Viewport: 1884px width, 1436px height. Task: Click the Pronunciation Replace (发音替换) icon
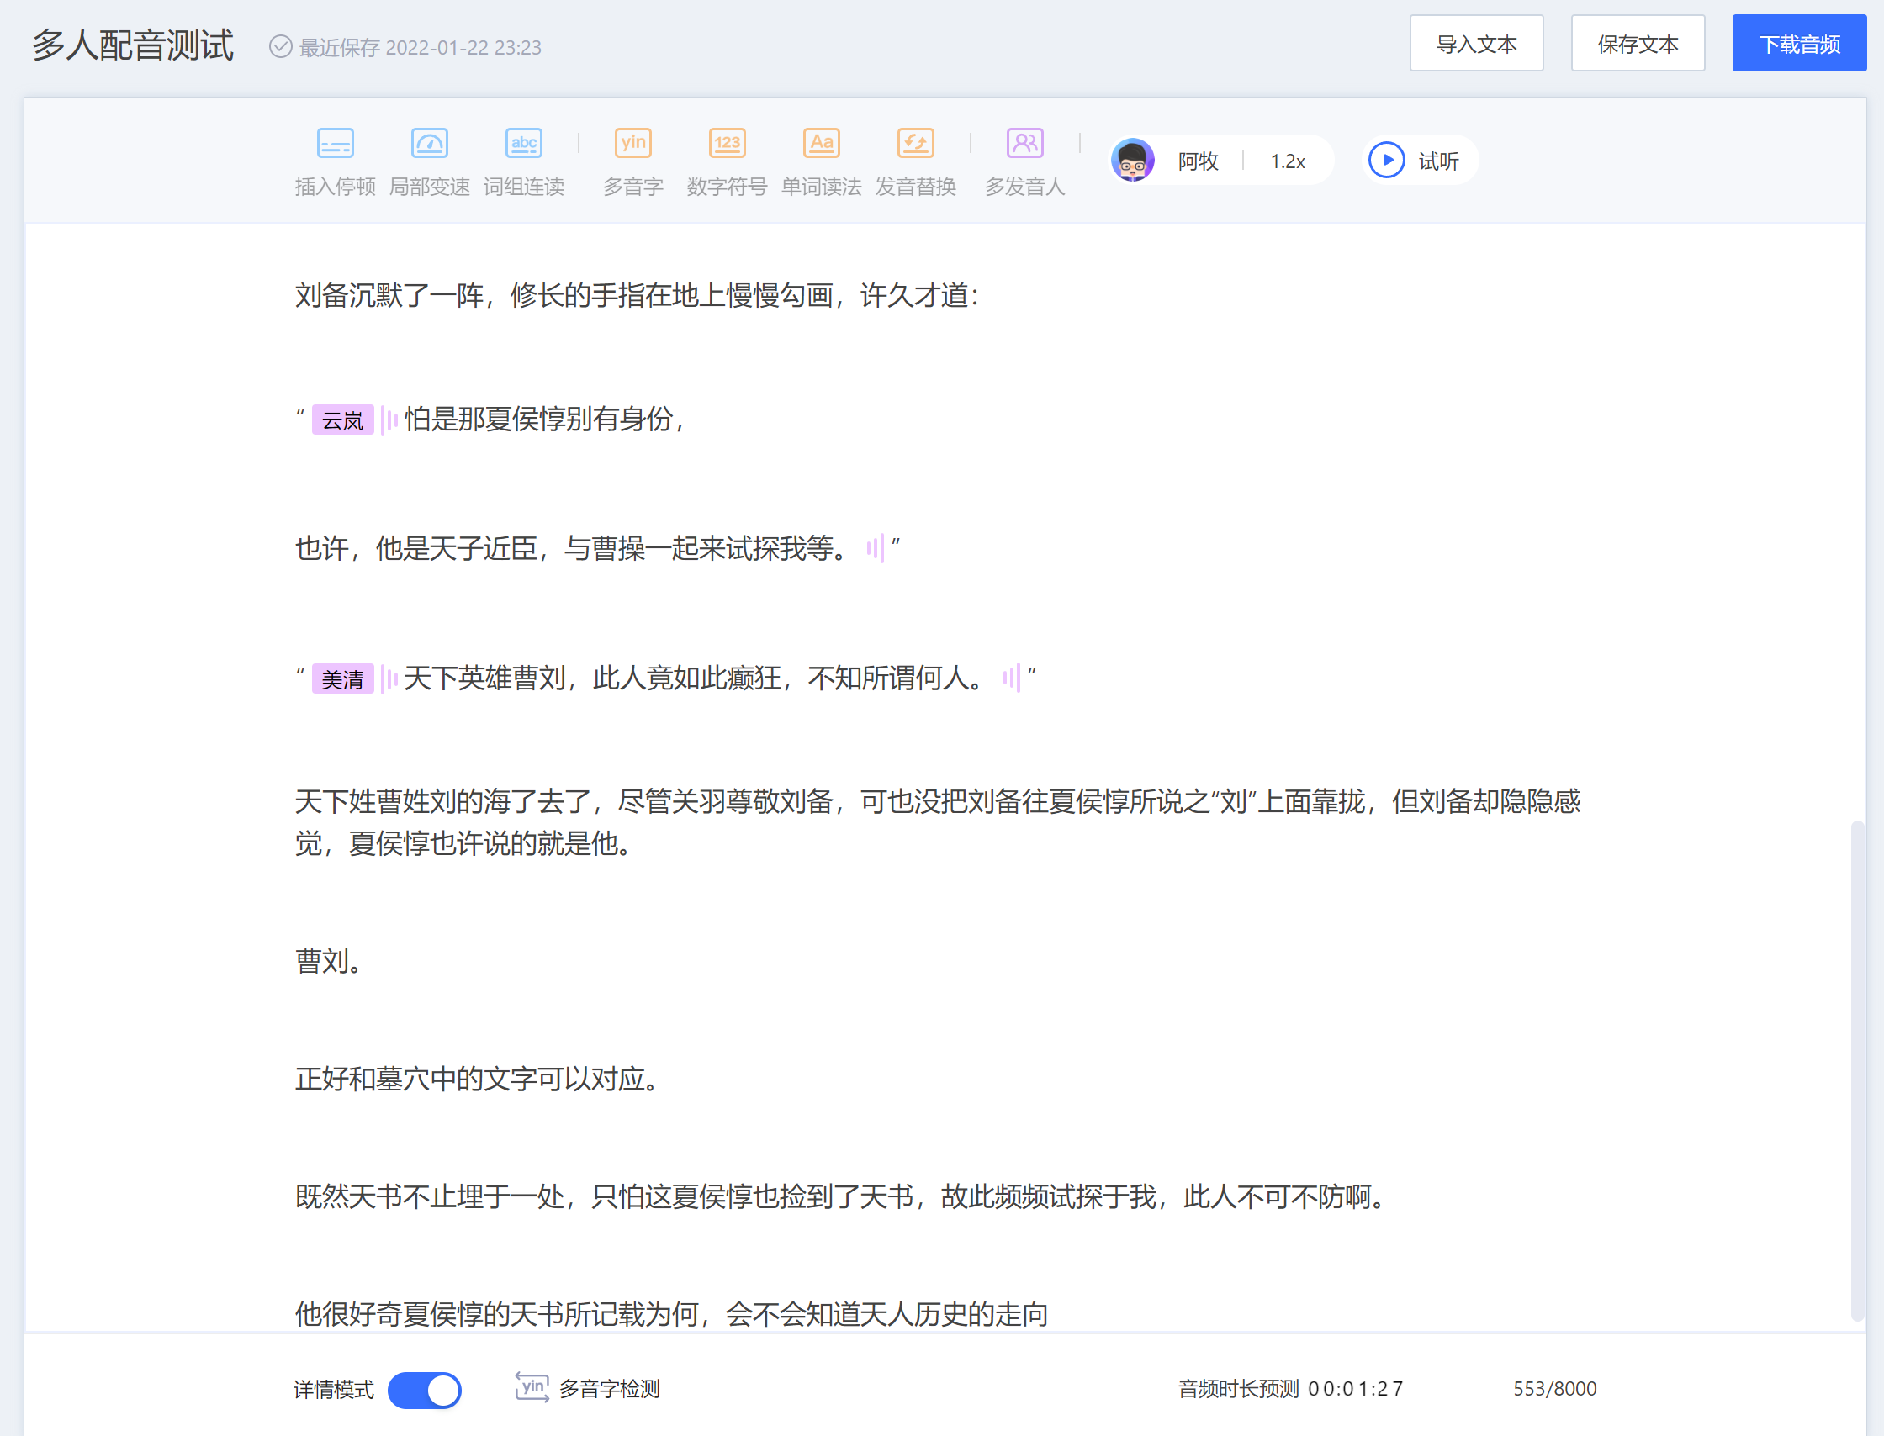pos(915,143)
